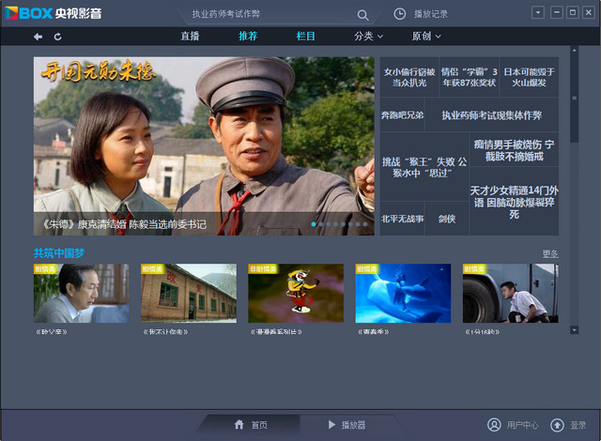Open the Monkey King cartoon thumbnail
This screenshot has height=441, width=601.
click(x=296, y=294)
